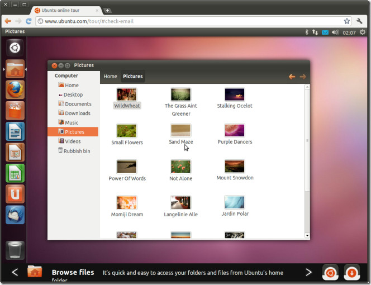Select the Not Alone thumbnail
Screen dimensions: 371x285
pyautogui.click(x=181, y=167)
